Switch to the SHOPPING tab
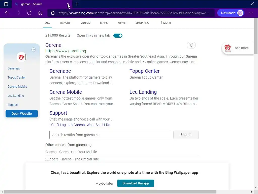The height and width of the screenshot is (194, 258). point(142,23)
